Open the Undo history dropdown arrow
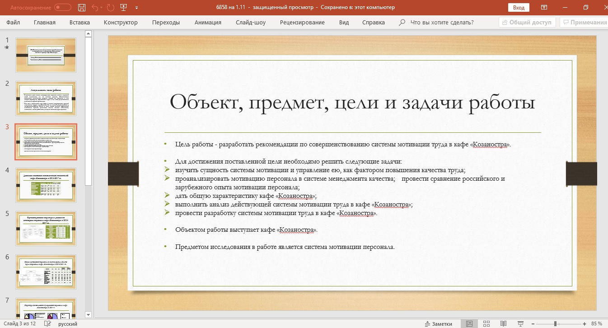 click(102, 7)
